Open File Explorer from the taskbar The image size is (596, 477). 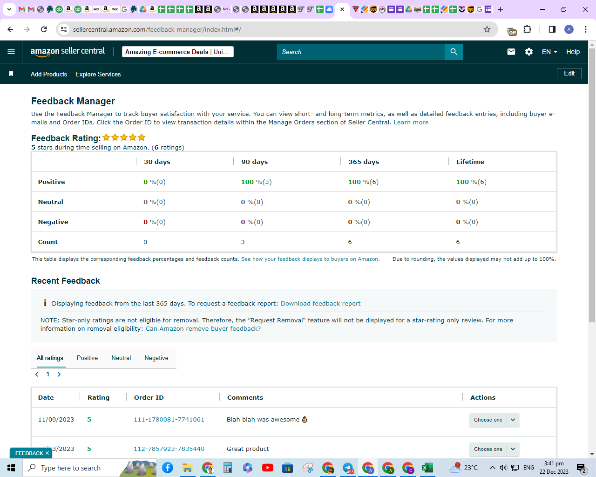188,468
